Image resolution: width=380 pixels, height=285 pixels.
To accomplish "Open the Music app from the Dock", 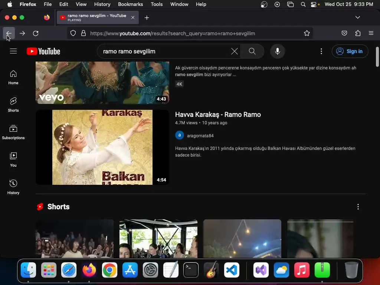I will coord(302,270).
